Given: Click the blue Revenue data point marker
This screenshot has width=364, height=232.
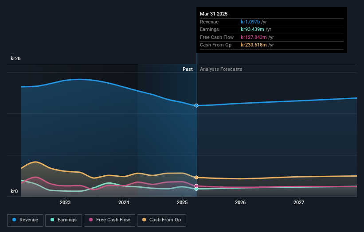Looking at the screenshot, I should point(196,105).
